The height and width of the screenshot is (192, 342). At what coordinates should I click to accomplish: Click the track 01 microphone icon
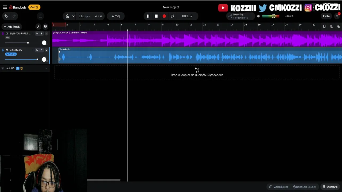(x=3, y=34)
